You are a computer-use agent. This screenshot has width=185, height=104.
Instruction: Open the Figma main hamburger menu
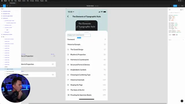[x=1, y=6]
